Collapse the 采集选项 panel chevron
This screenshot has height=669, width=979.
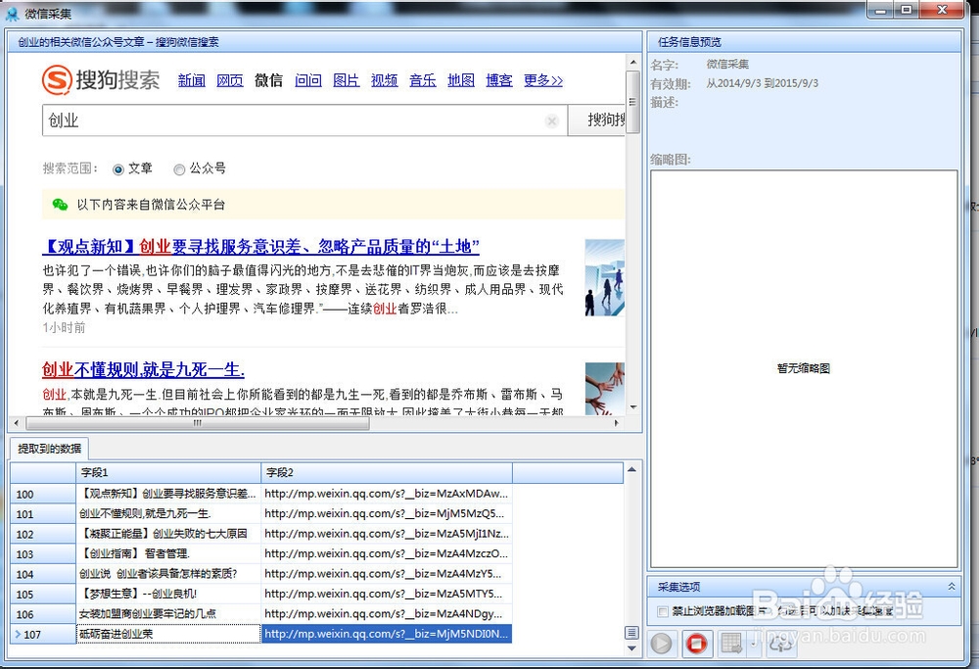pyautogui.click(x=951, y=586)
